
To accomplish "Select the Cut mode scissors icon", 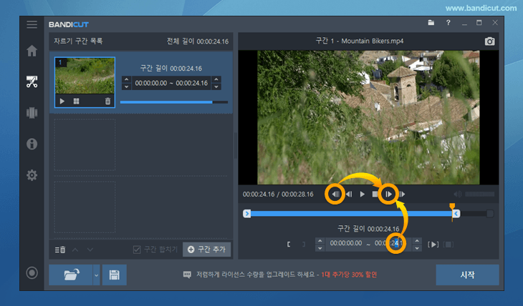I will pos(32,82).
